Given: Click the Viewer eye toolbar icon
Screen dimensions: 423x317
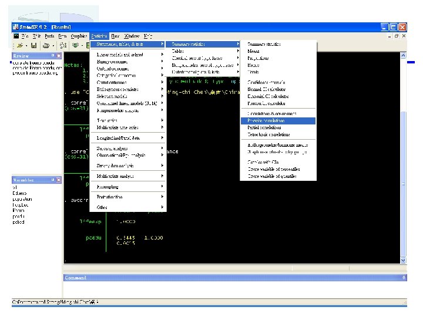Looking at the screenshot, I should pos(75,46).
